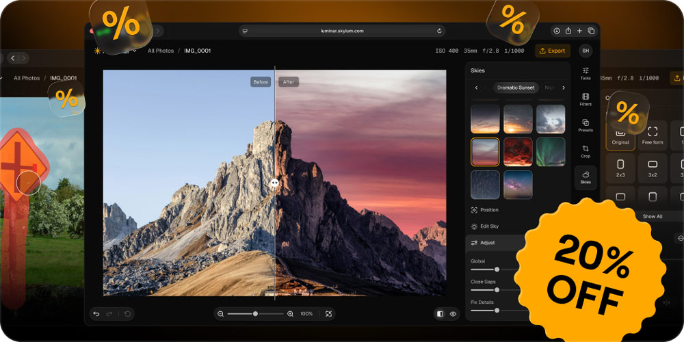Click the Fix Details slider handle
This screenshot has width=684, height=342.
[x=497, y=310]
